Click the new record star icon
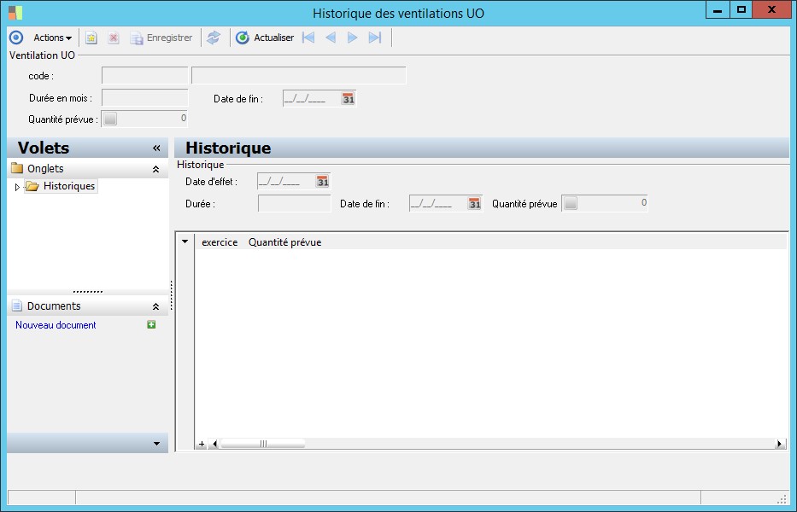The height and width of the screenshot is (512, 797). tap(91, 38)
